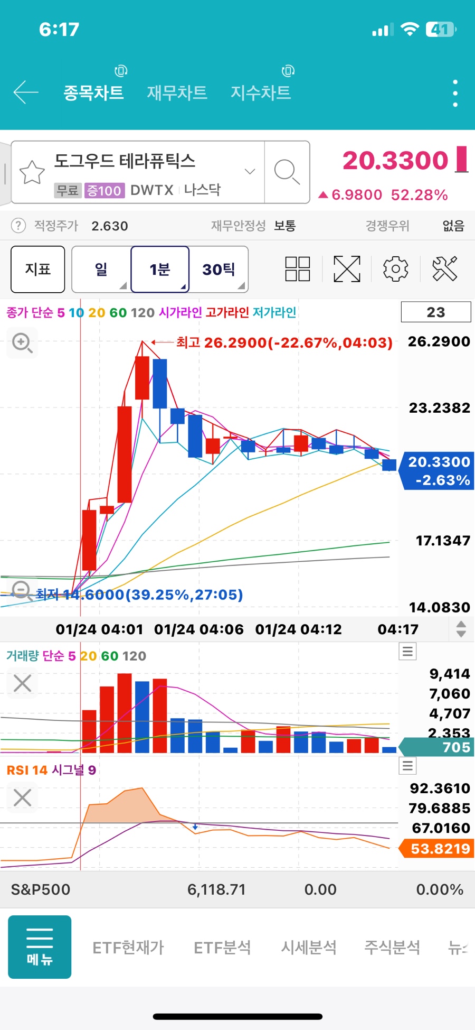The width and height of the screenshot is (475, 1030).
Task: Tap the 무료 badge
Action: 68,190
